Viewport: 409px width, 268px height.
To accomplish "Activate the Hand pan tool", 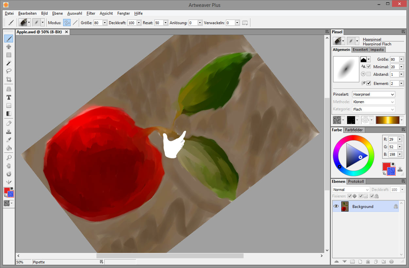I will (9, 166).
